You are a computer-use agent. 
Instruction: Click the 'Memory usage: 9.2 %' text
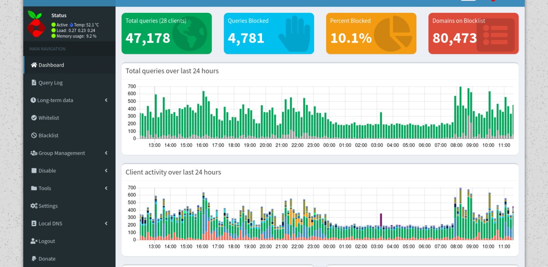(76, 36)
